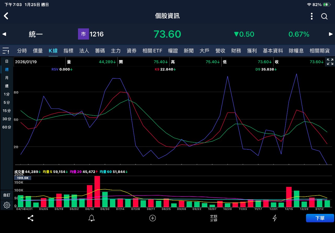The image size is (335, 233).
Task: Tap the price alert bell icon
Action: pyautogui.click(x=92, y=218)
